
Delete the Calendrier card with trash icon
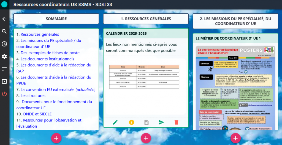(177, 122)
